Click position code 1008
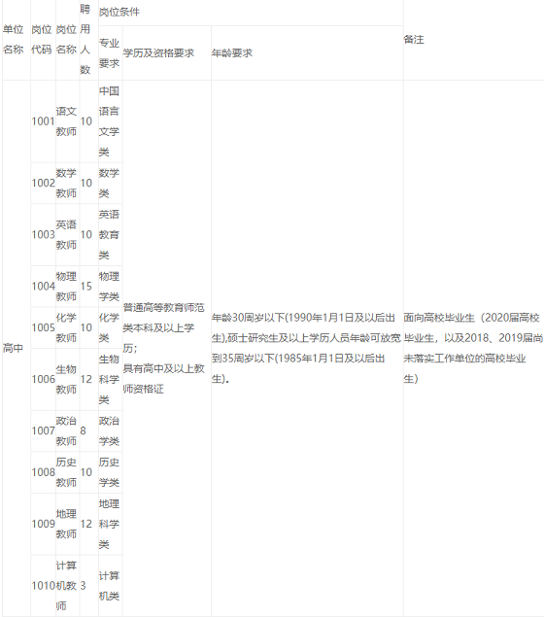 point(43,472)
